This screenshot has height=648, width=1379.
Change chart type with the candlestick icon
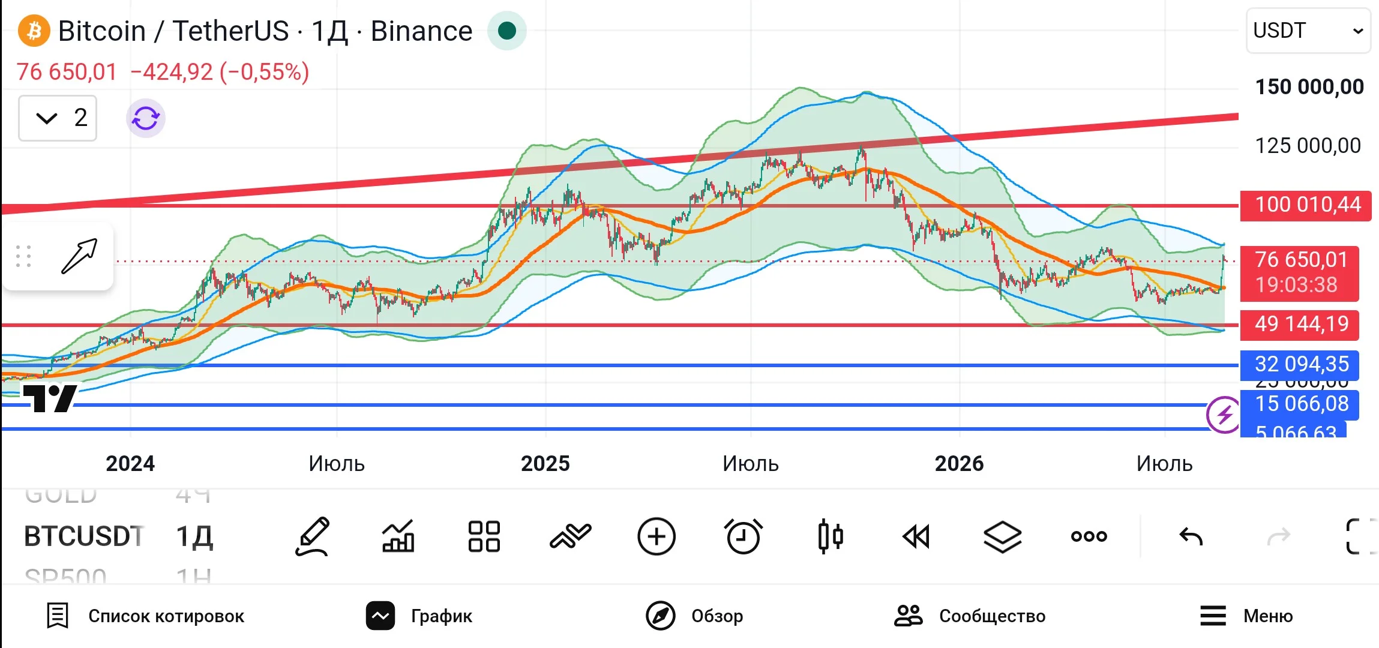(x=831, y=536)
